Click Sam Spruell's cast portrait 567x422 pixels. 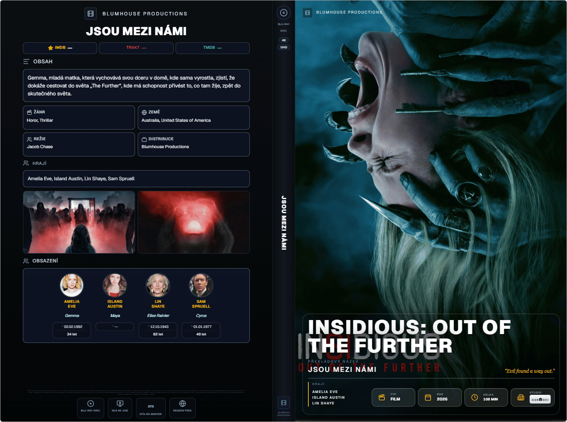[201, 285]
